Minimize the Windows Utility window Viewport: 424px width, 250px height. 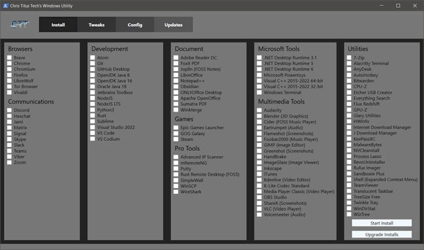(382, 5)
